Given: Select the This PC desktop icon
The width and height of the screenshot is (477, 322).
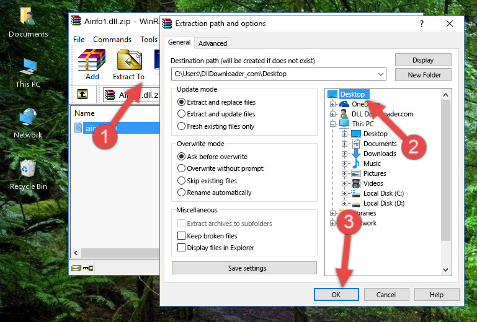Looking at the screenshot, I should tap(28, 73).
